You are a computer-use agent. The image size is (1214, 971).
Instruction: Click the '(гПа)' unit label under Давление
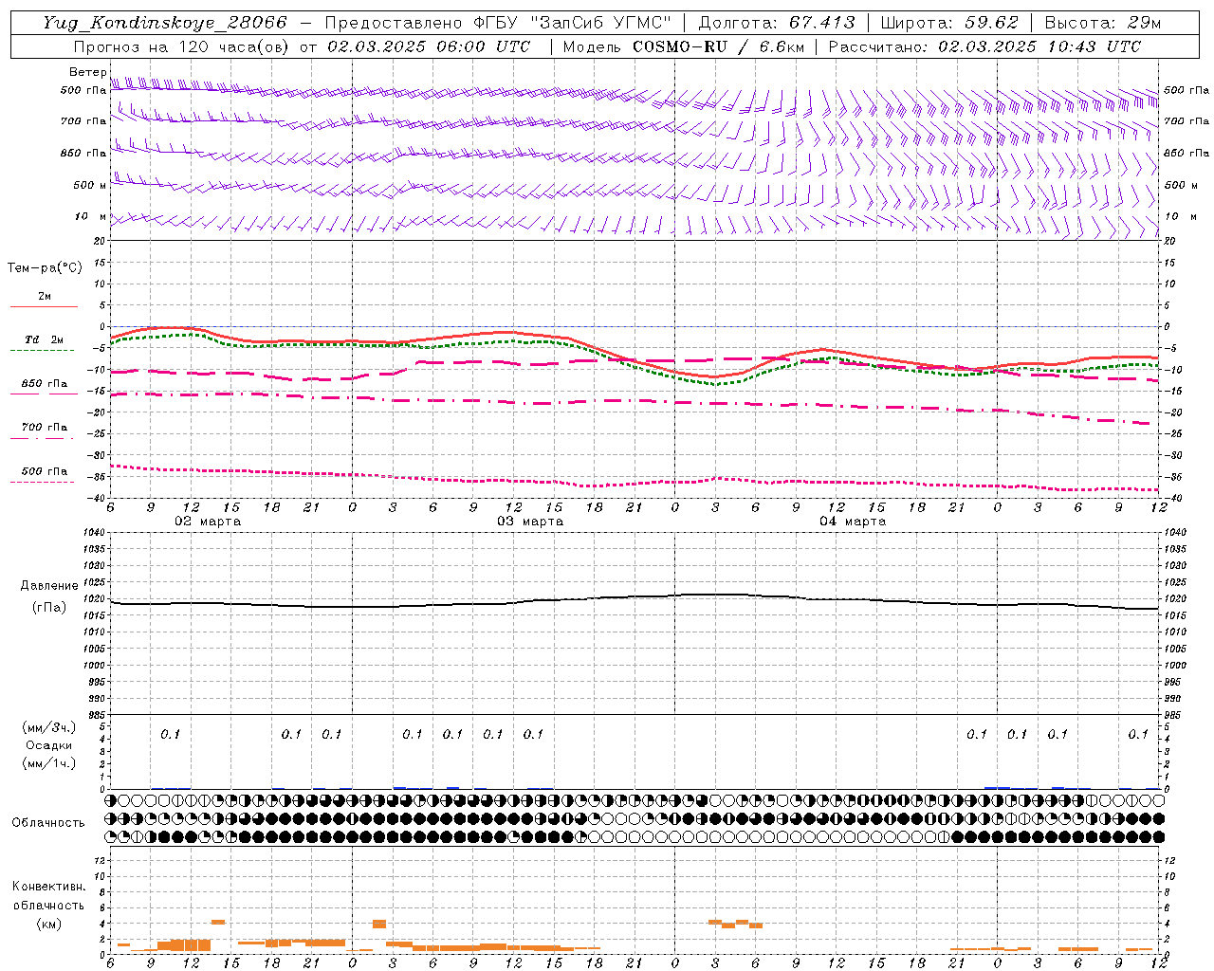click(49, 608)
